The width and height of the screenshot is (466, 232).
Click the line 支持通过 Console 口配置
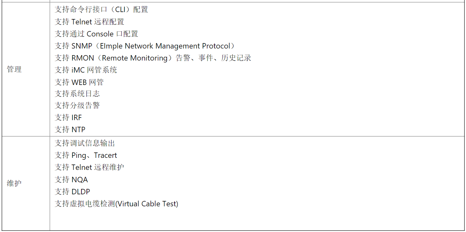tap(96, 34)
